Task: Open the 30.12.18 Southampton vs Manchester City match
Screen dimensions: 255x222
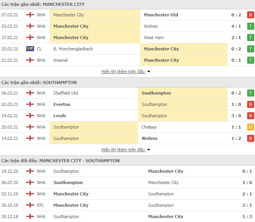Action: 128,217
